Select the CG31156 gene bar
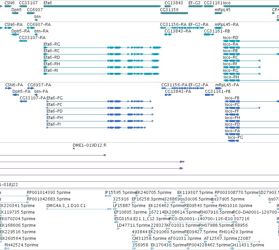This screenshot has width=279, height=250. (x=174, y=13)
